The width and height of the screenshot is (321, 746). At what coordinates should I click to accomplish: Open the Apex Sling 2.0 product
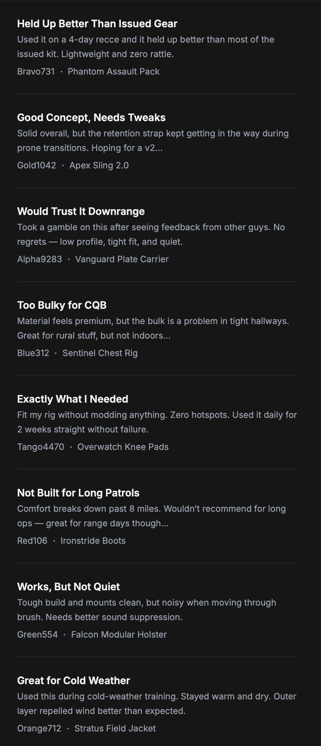coord(99,165)
